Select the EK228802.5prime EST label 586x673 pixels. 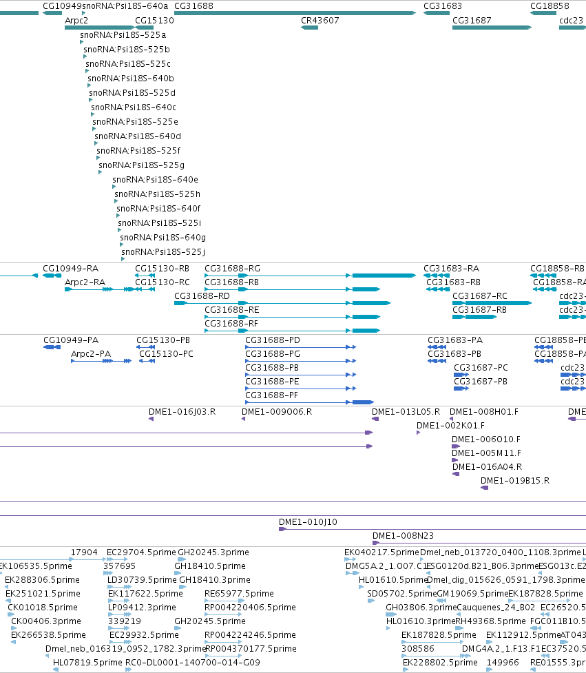tap(441, 663)
